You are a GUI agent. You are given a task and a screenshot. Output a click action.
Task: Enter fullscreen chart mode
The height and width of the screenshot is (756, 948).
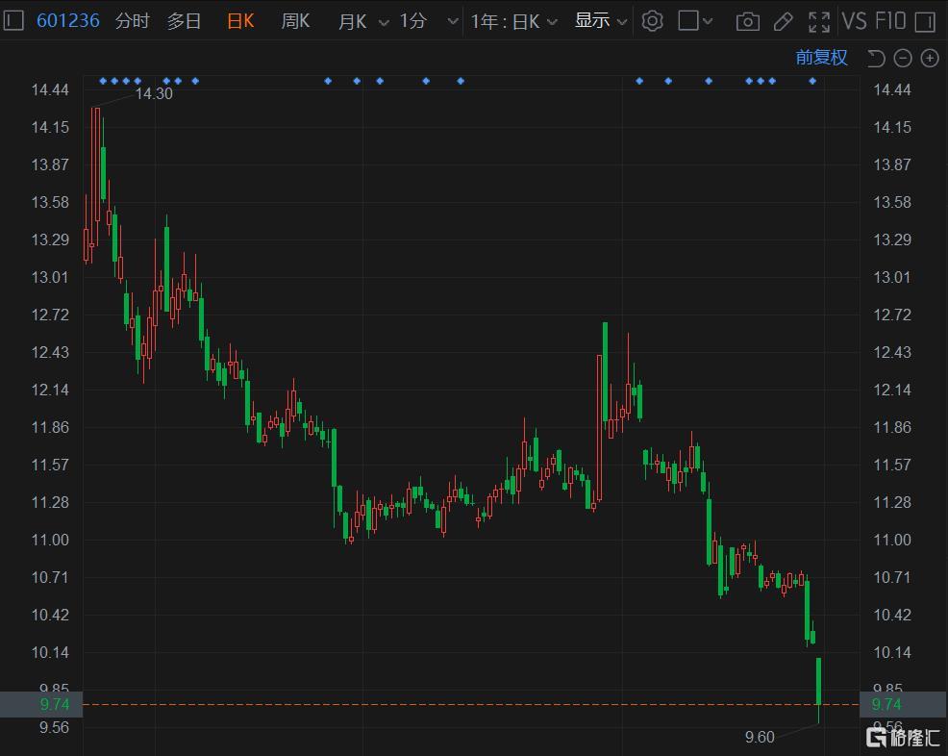click(x=819, y=22)
